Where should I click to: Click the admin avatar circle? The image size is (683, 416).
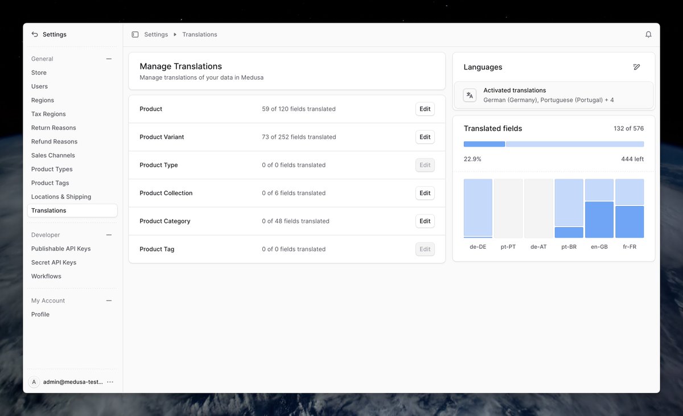tap(34, 382)
